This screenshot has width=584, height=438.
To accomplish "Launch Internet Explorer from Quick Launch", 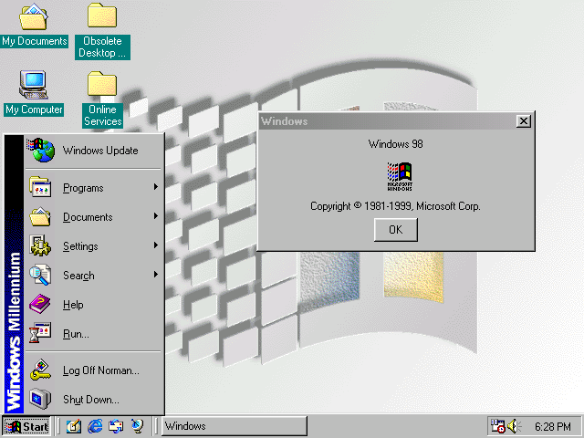I will click(x=95, y=426).
